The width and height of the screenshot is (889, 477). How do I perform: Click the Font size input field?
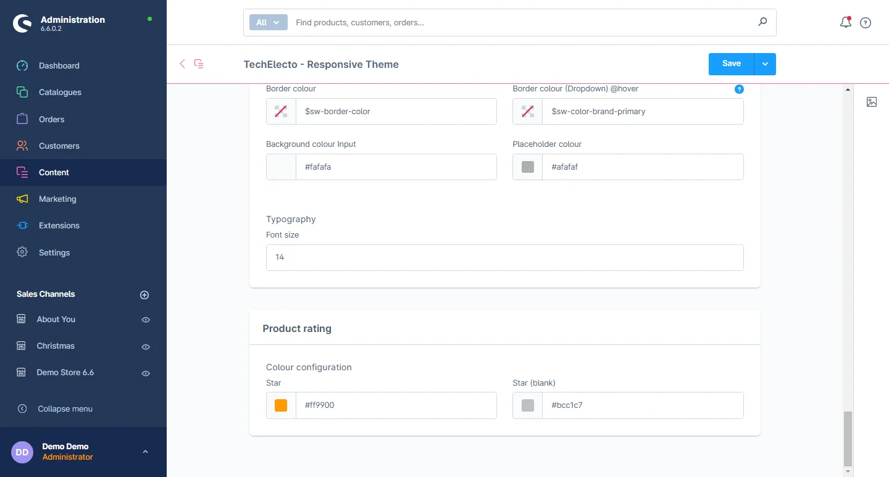504,257
